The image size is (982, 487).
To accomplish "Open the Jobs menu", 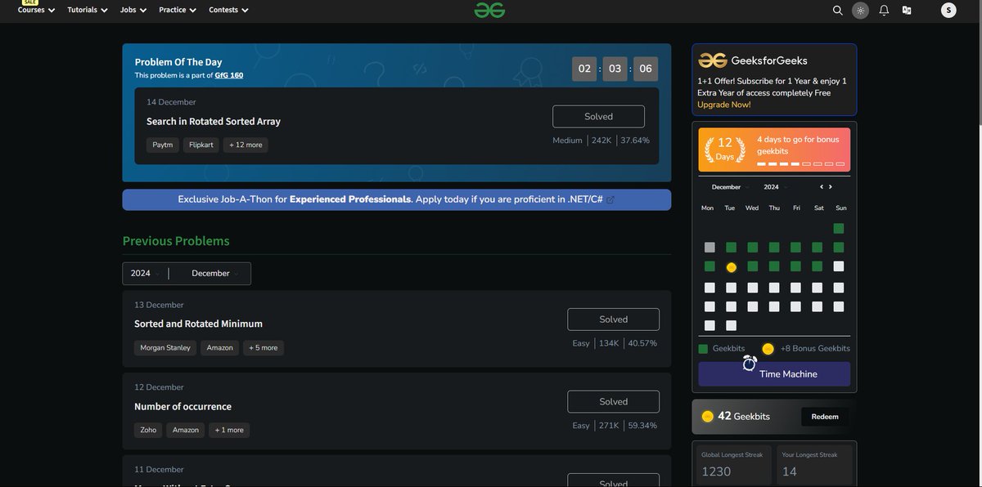I will click(133, 10).
